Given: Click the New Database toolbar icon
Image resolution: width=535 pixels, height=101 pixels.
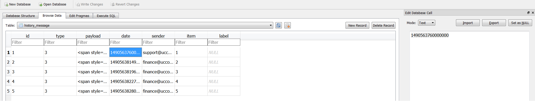Looking at the screenshot, I should [6, 4].
